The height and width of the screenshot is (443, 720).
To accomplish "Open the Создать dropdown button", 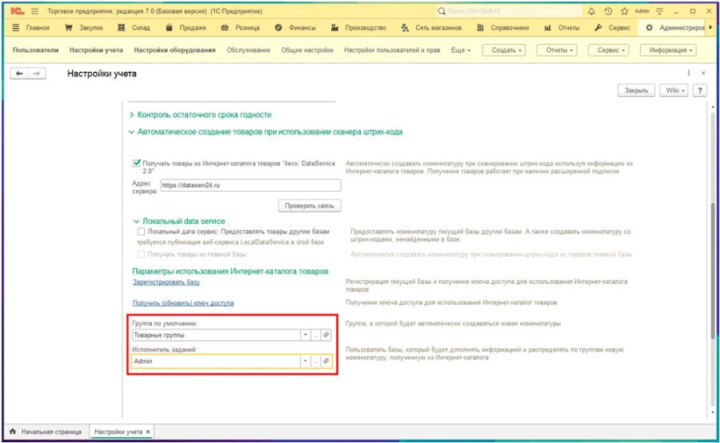I will tap(504, 50).
